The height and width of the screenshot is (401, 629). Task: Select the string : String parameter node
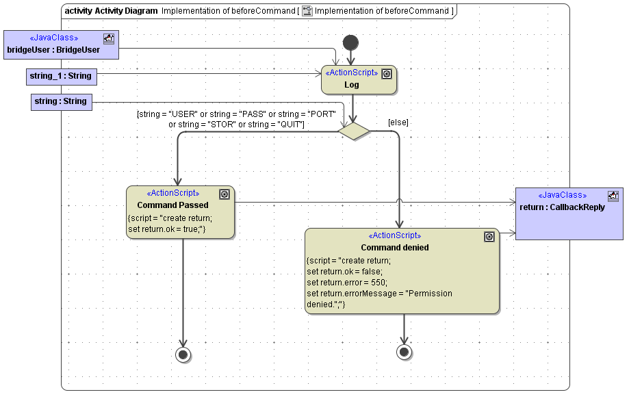point(61,101)
